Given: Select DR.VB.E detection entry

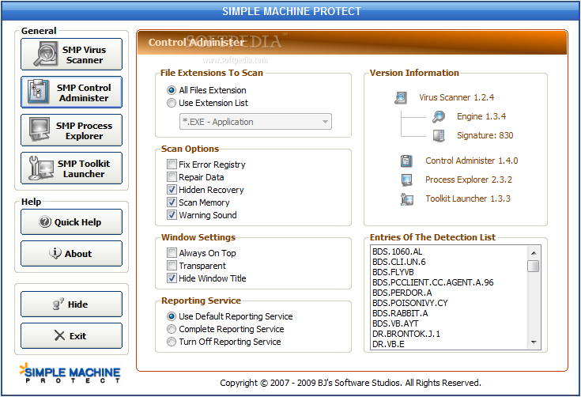Looking at the screenshot, I should pyautogui.click(x=388, y=344).
